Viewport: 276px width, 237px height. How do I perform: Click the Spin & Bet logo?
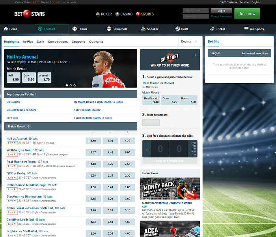[x=170, y=58]
